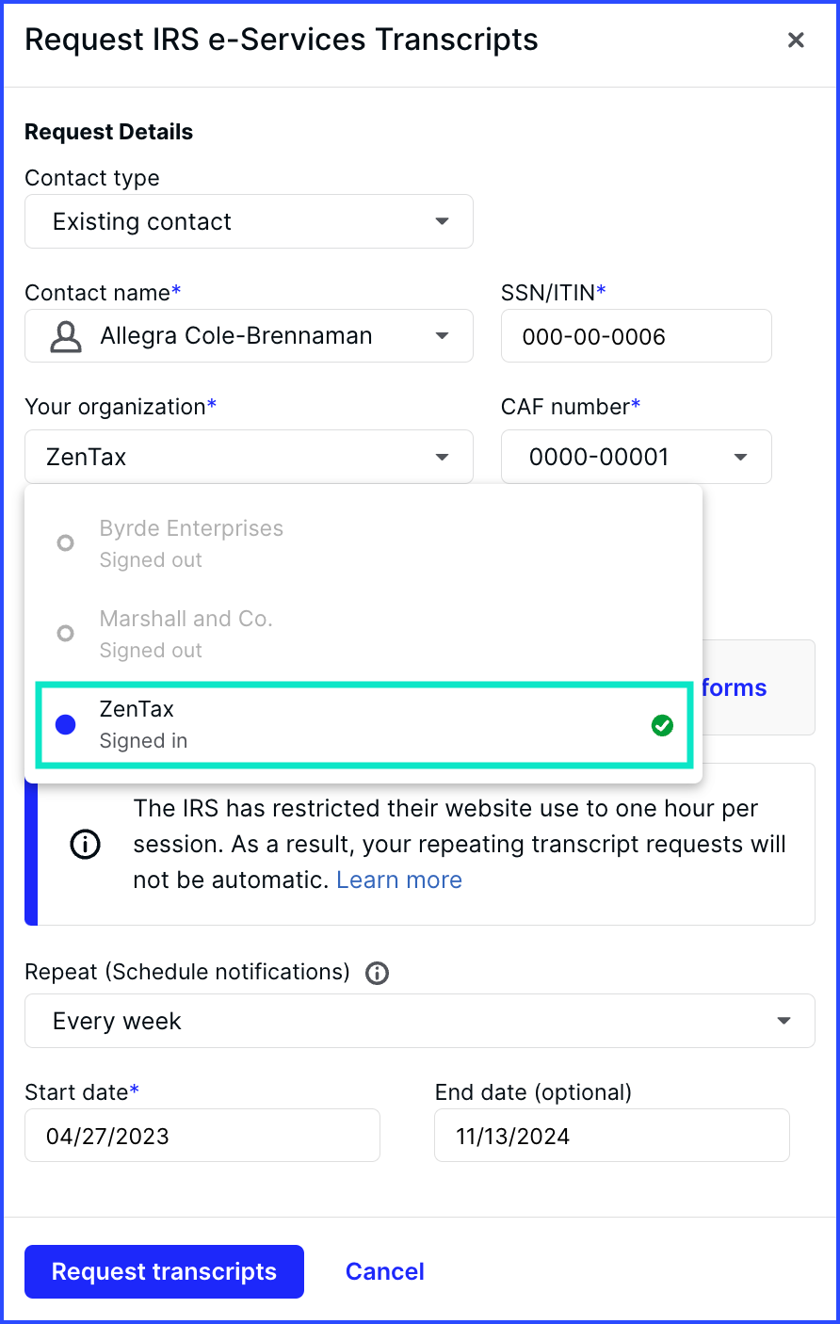Open the Learn more link
Screen dimensions: 840x1324
(399, 880)
